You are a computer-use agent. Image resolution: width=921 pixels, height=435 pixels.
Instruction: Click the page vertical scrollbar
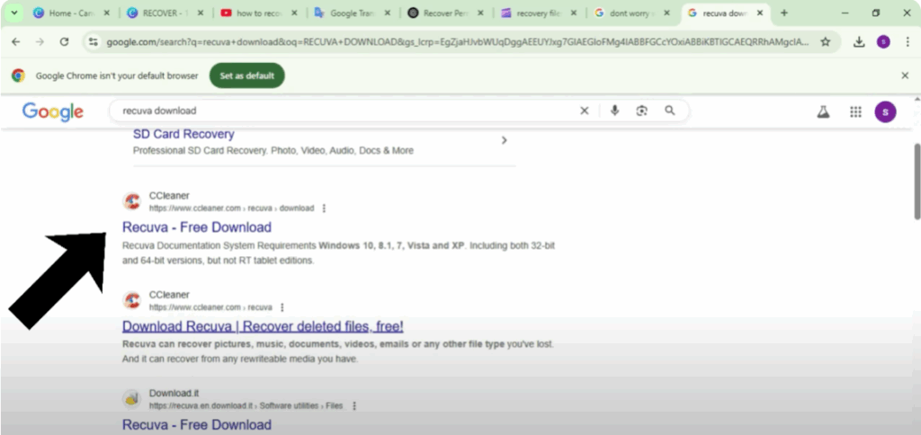917,182
